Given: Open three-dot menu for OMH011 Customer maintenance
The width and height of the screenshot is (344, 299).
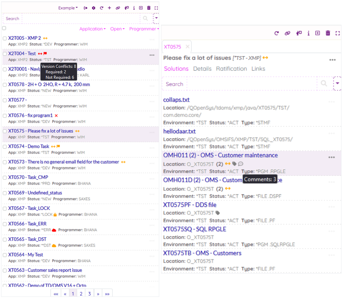Looking at the screenshot, I should pos(332,157).
